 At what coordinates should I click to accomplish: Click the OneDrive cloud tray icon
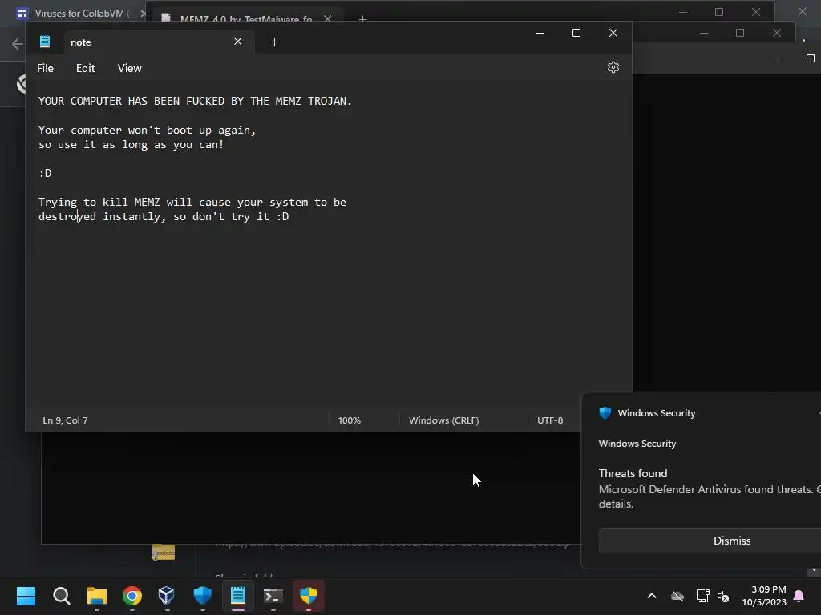[677, 596]
